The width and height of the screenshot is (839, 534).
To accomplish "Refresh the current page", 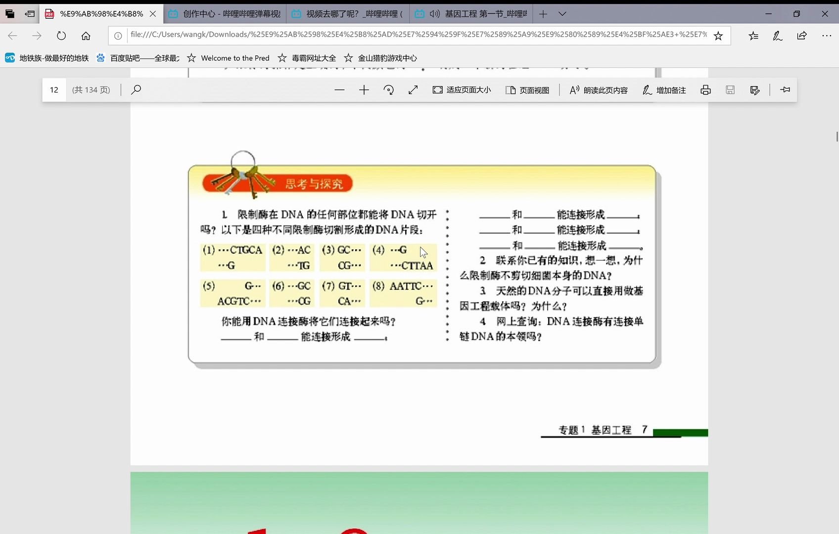I will point(61,36).
